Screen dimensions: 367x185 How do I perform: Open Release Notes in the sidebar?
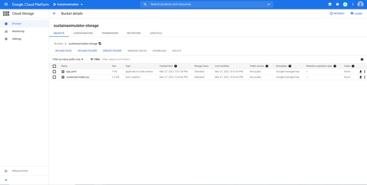[24, 171]
